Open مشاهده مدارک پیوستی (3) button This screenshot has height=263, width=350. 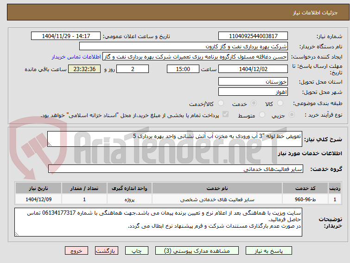(197, 251)
